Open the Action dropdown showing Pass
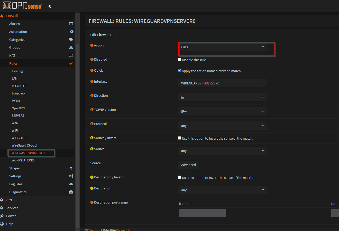 222,47
